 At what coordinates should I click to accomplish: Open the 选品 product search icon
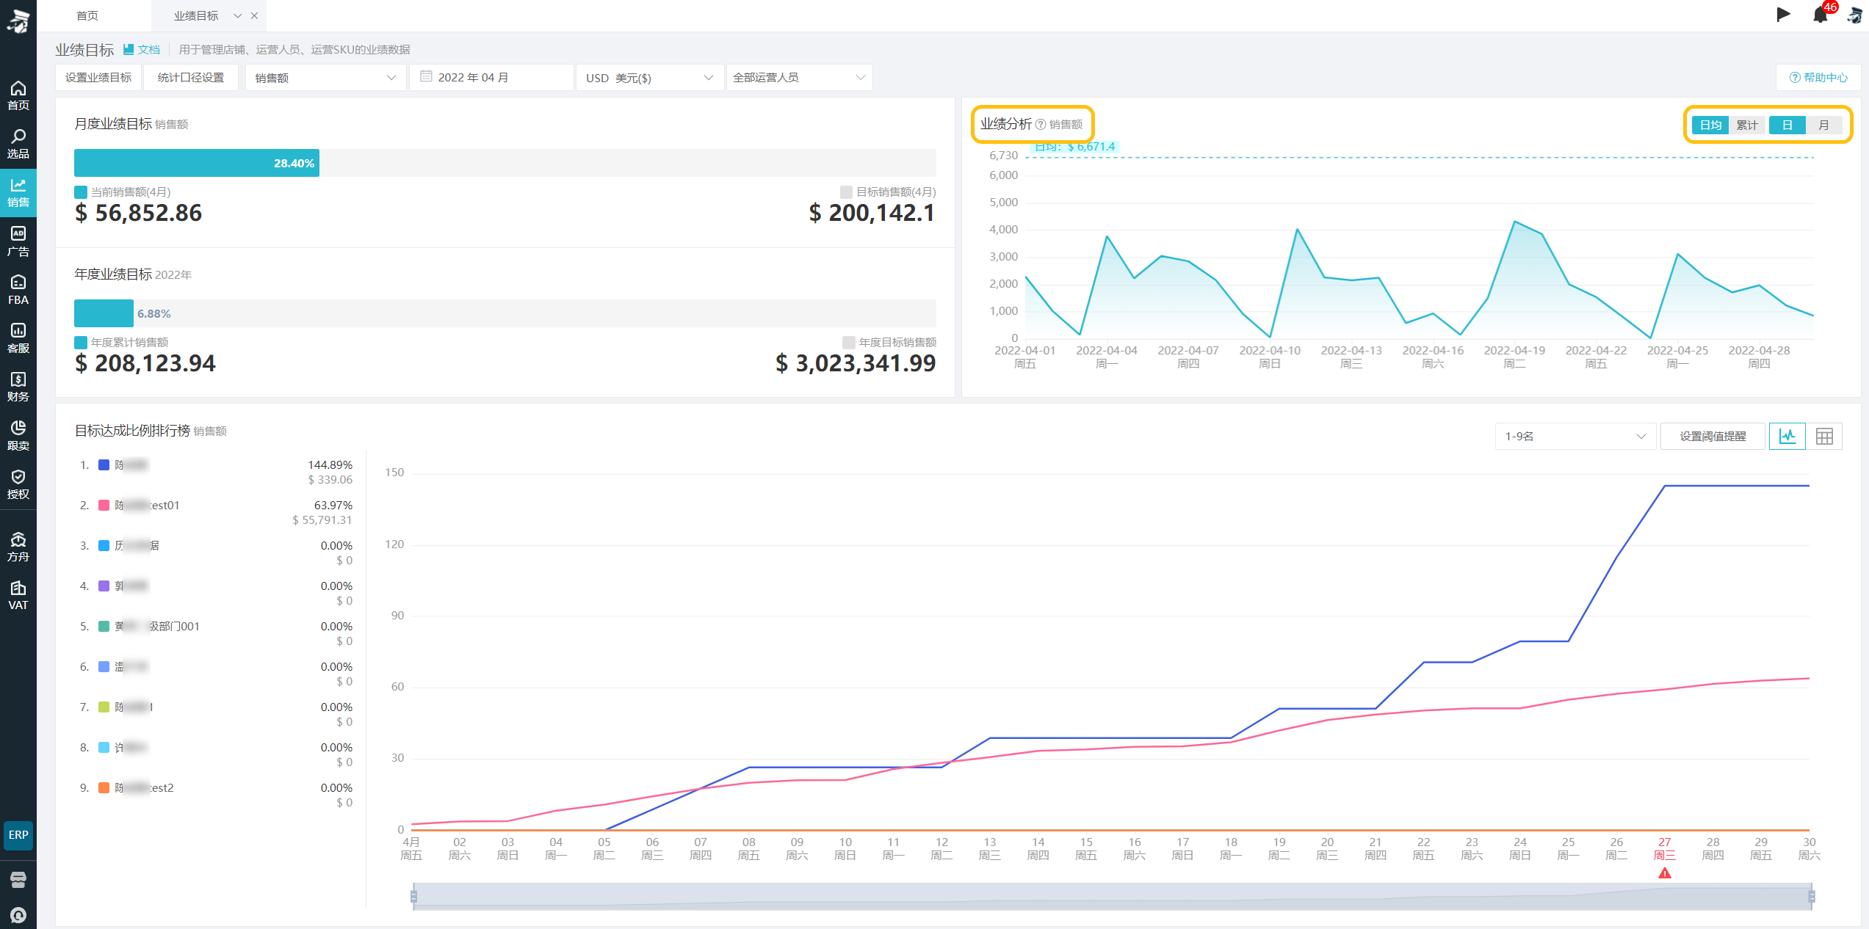[x=18, y=144]
